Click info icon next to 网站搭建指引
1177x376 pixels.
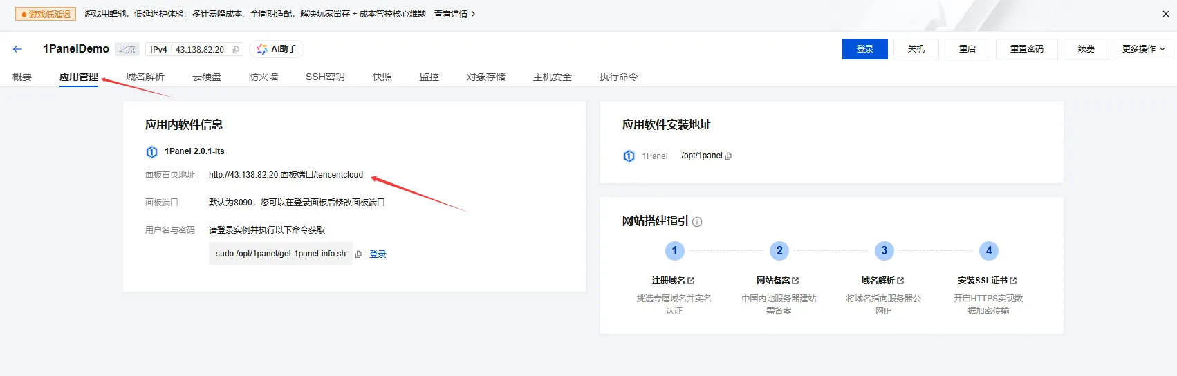(x=697, y=222)
